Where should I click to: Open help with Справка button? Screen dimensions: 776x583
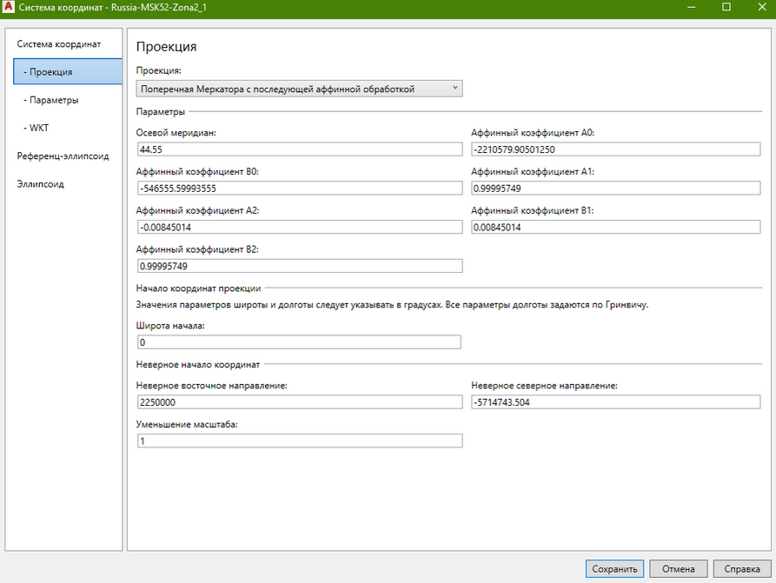[742, 569]
